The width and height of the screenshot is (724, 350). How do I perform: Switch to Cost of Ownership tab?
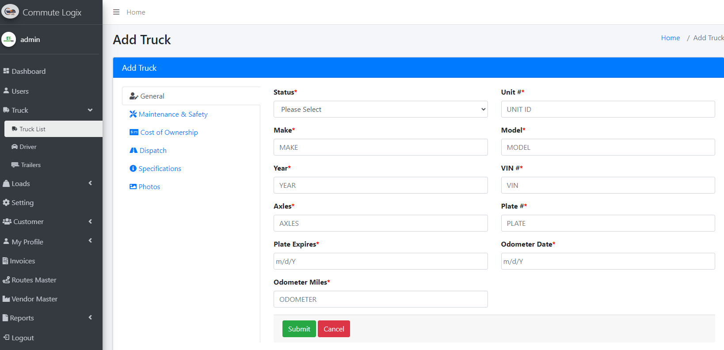[x=169, y=132]
